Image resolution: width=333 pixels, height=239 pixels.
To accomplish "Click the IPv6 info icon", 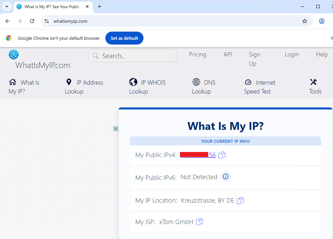I will point(226,176).
